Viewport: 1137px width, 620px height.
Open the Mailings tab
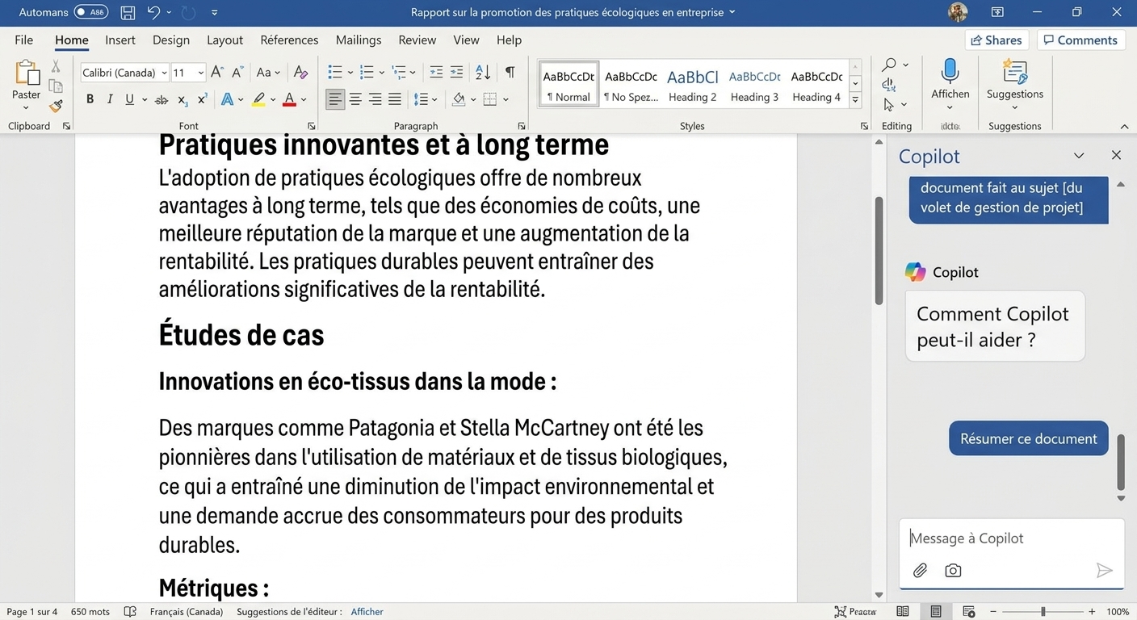[359, 40]
